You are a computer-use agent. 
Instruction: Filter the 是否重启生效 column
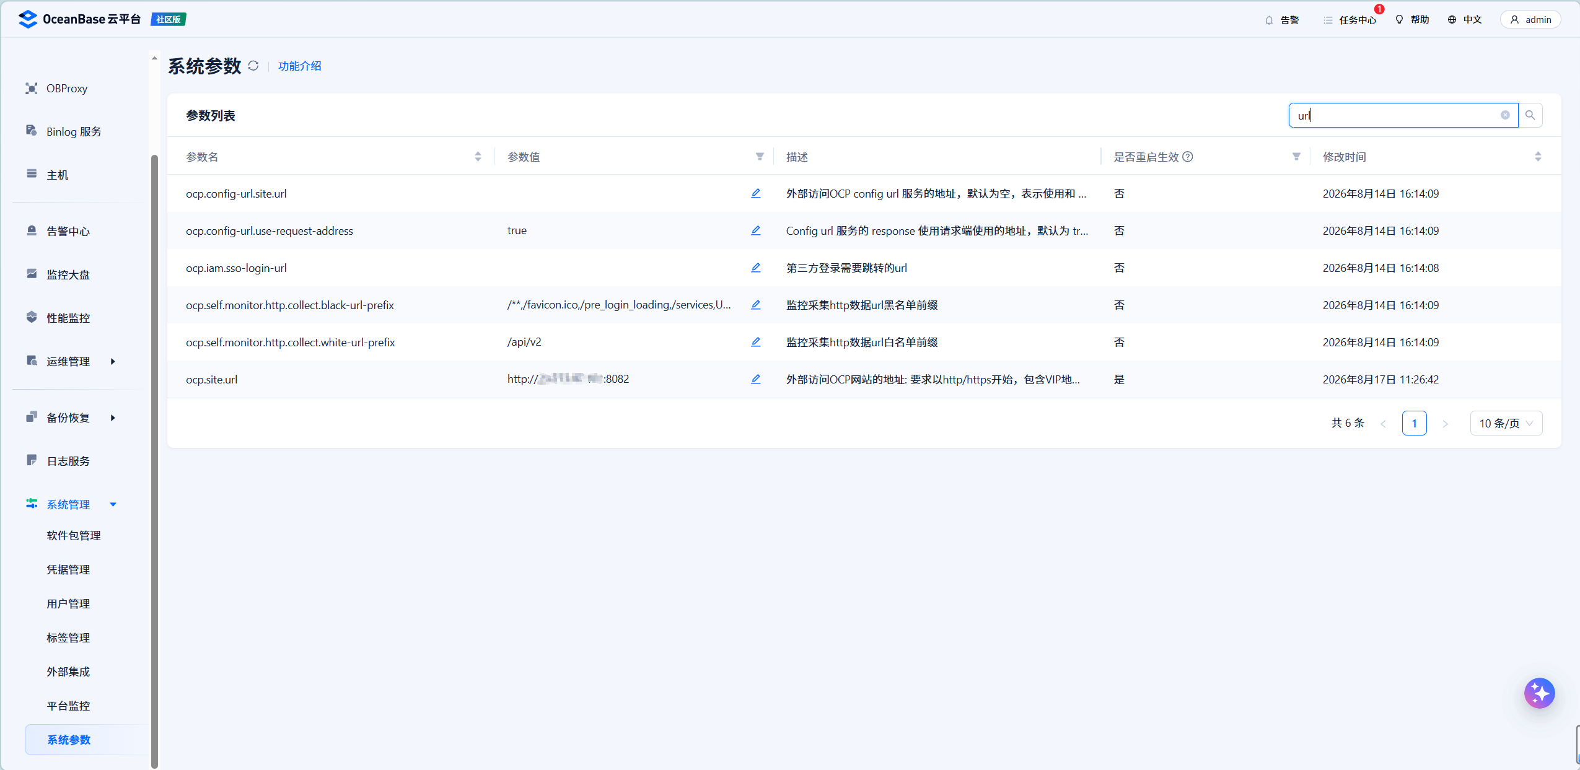click(x=1296, y=157)
